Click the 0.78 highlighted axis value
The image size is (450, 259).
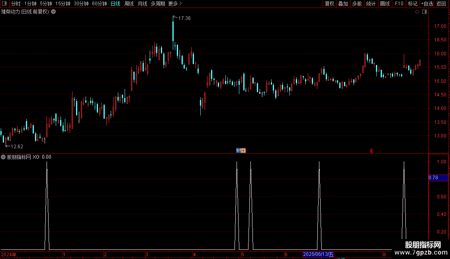[x=433, y=178]
